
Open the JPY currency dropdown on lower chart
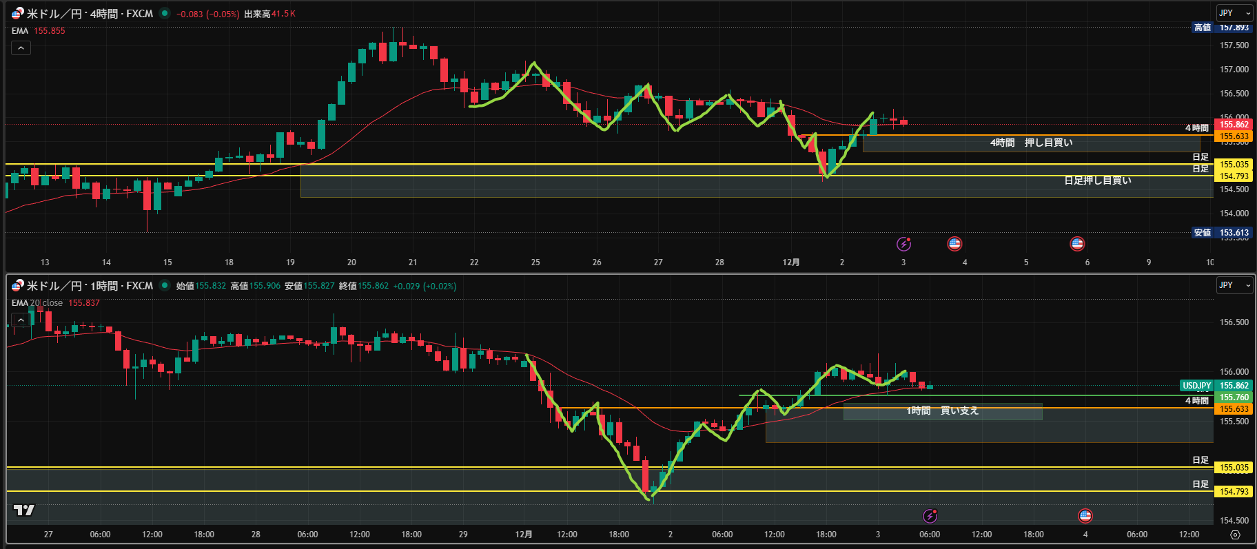(x=1234, y=285)
